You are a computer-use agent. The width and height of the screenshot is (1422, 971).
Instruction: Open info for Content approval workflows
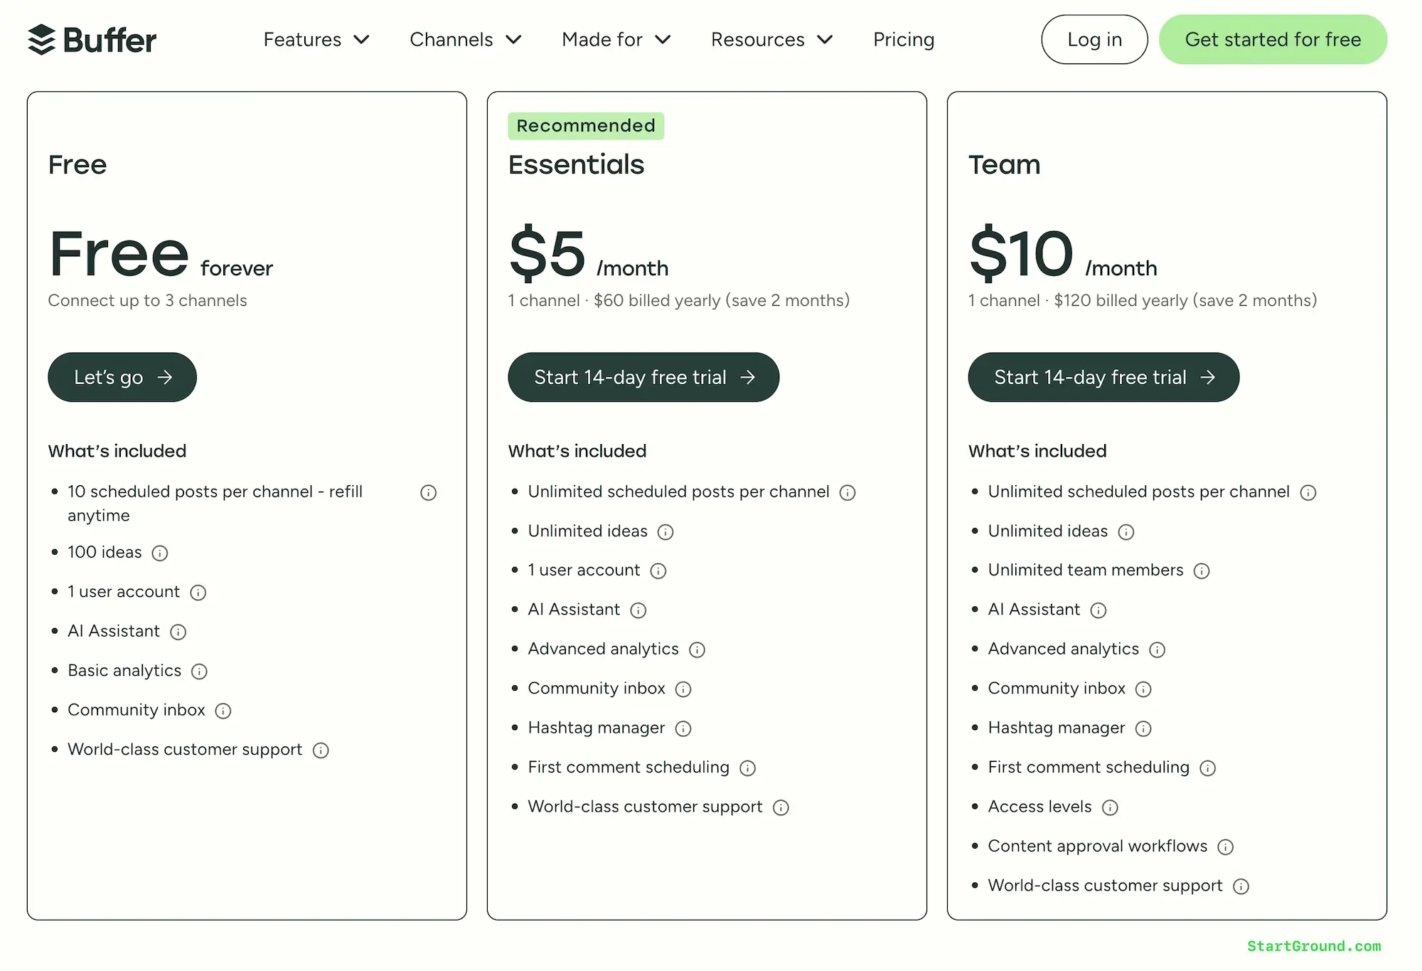1226,847
